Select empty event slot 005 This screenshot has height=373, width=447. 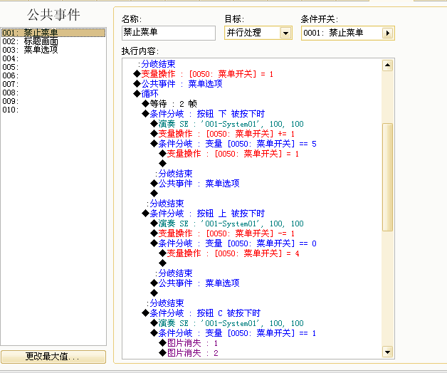(x=53, y=67)
